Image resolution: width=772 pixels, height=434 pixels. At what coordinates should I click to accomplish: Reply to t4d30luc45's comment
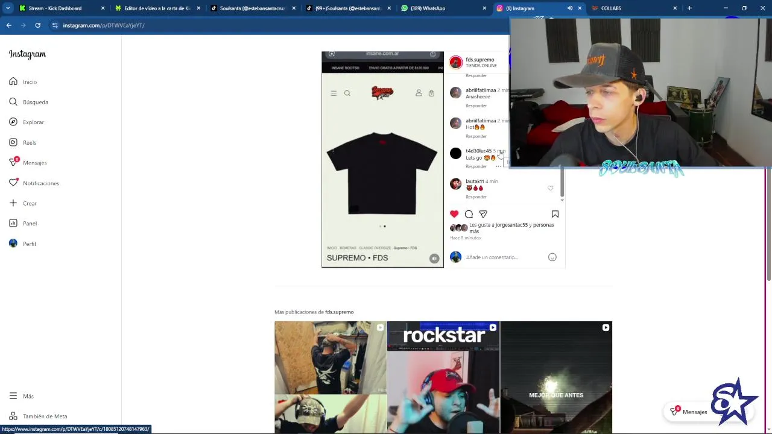click(x=476, y=166)
